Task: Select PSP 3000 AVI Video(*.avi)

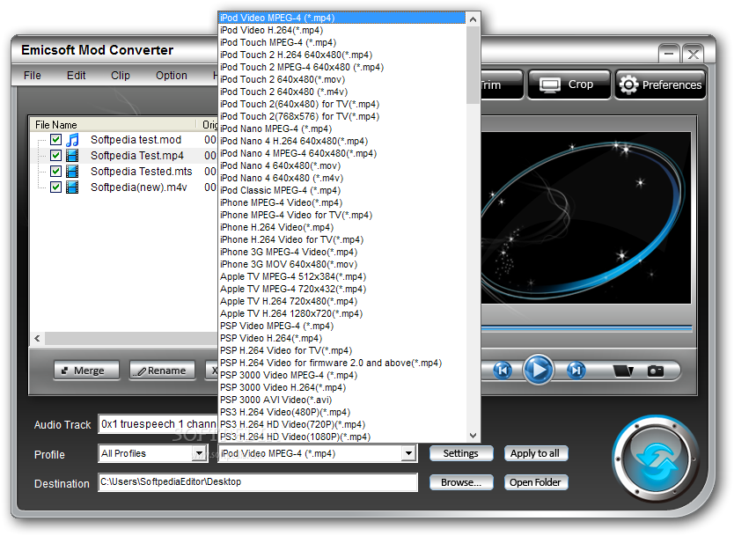Action: point(342,400)
